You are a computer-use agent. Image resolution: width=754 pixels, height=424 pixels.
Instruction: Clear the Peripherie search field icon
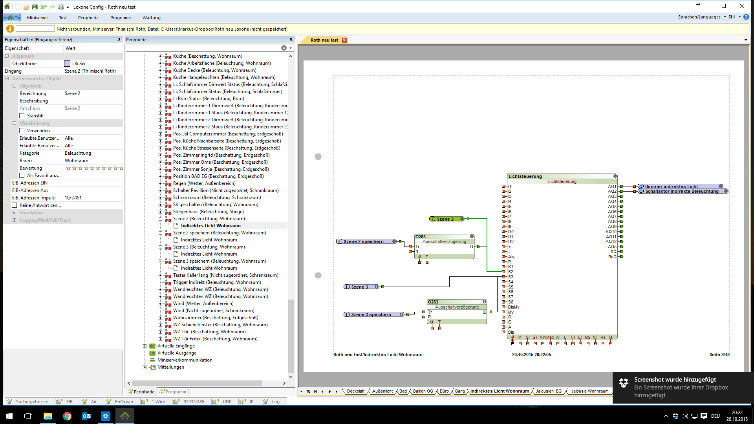(284, 48)
